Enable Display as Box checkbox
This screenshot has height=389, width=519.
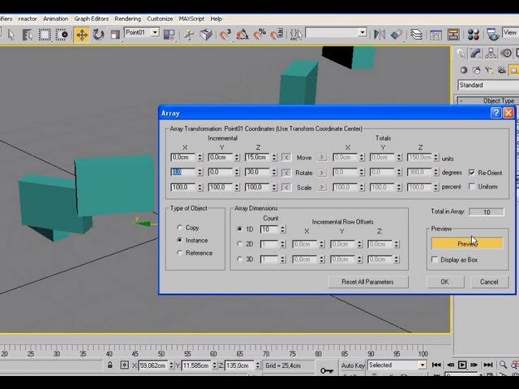(435, 259)
